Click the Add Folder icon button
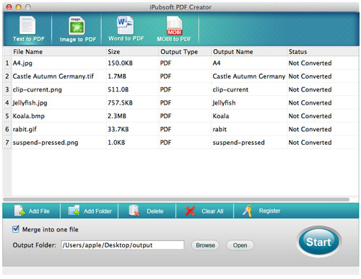 [74, 211]
